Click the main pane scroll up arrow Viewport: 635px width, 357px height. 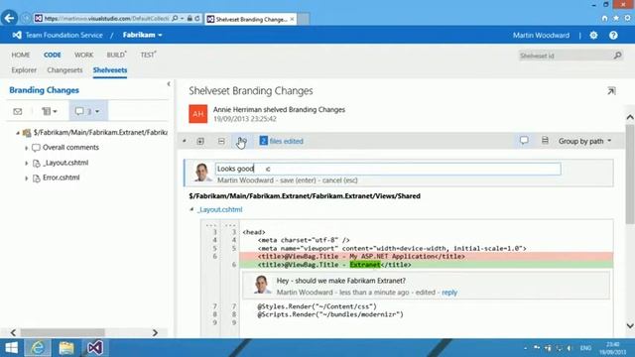pos(630,117)
